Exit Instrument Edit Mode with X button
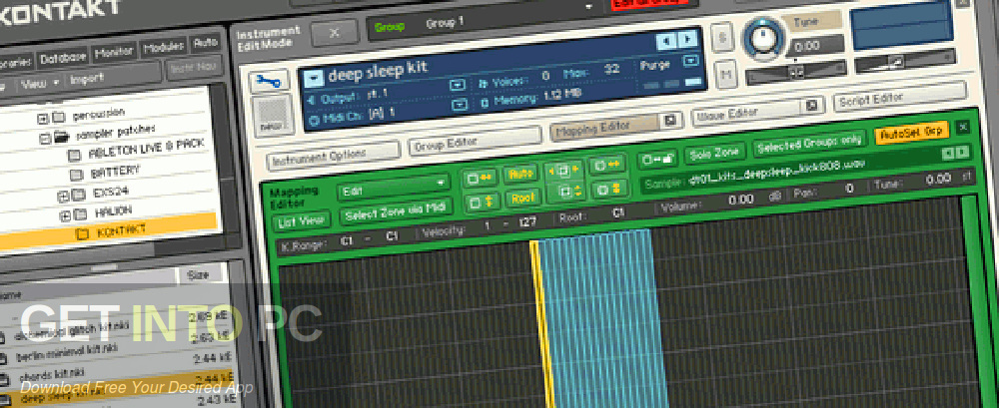The height and width of the screenshot is (408, 999). tap(335, 33)
